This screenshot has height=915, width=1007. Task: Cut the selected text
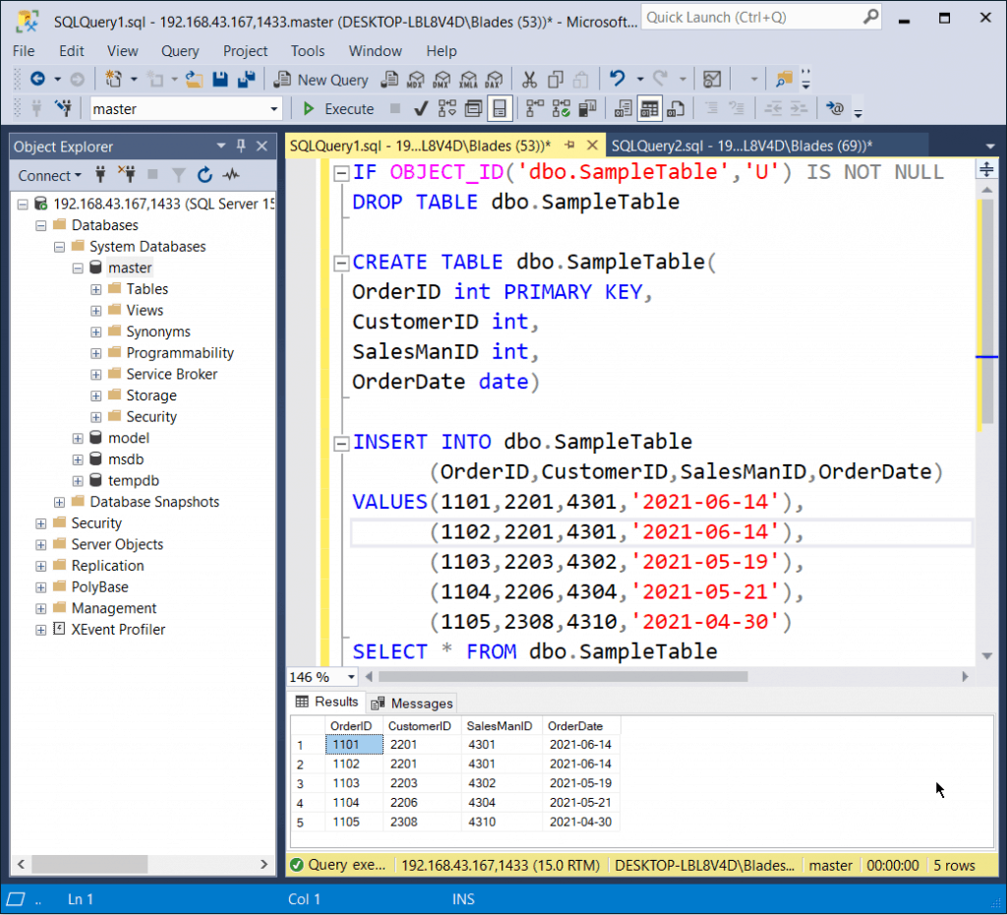[x=529, y=79]
